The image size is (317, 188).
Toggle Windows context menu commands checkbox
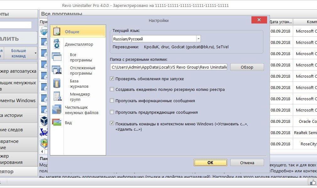pyautogui.click(x=112, y=123)
